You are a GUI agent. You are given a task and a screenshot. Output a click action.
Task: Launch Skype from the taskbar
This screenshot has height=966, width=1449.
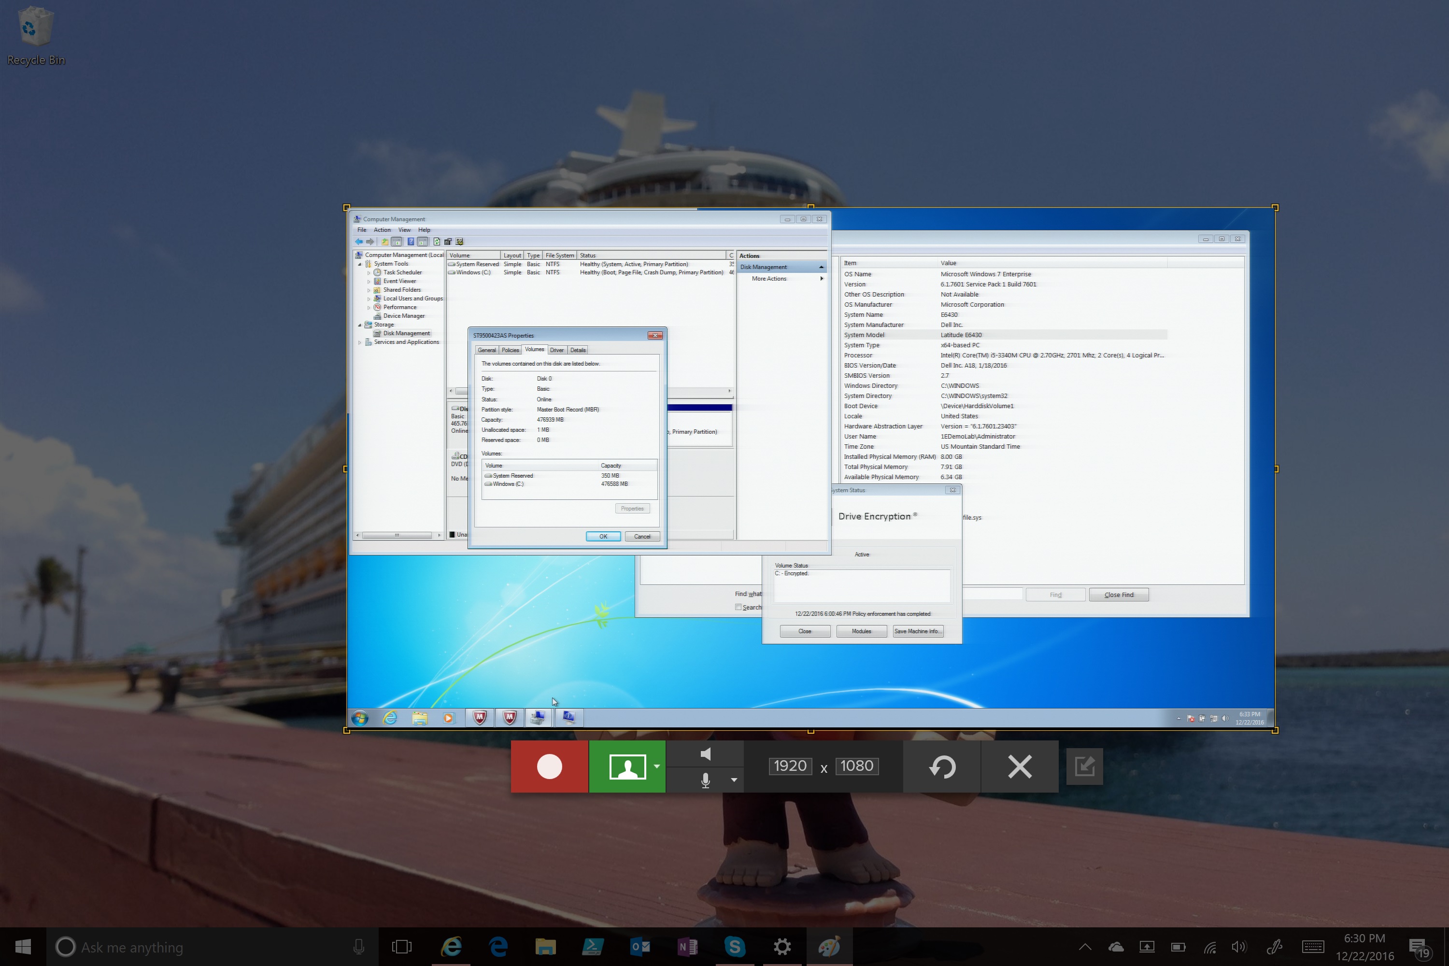(734, 946)
